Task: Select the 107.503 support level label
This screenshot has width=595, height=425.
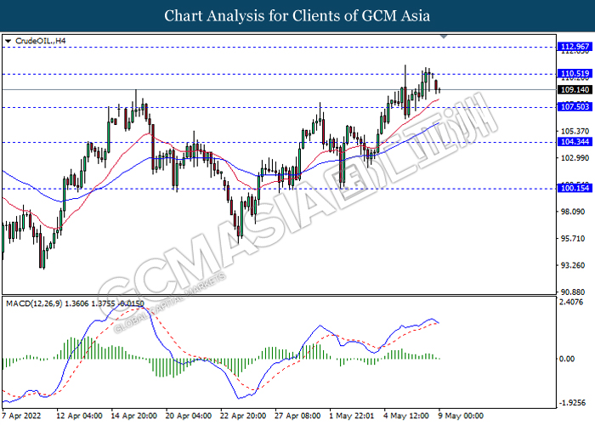Action: pos(575,106)
